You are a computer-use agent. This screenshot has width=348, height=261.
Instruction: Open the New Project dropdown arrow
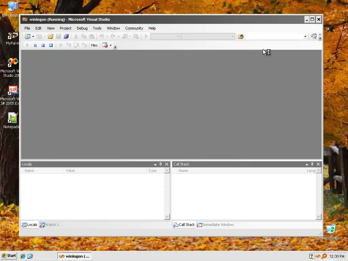tap(33, 36)
